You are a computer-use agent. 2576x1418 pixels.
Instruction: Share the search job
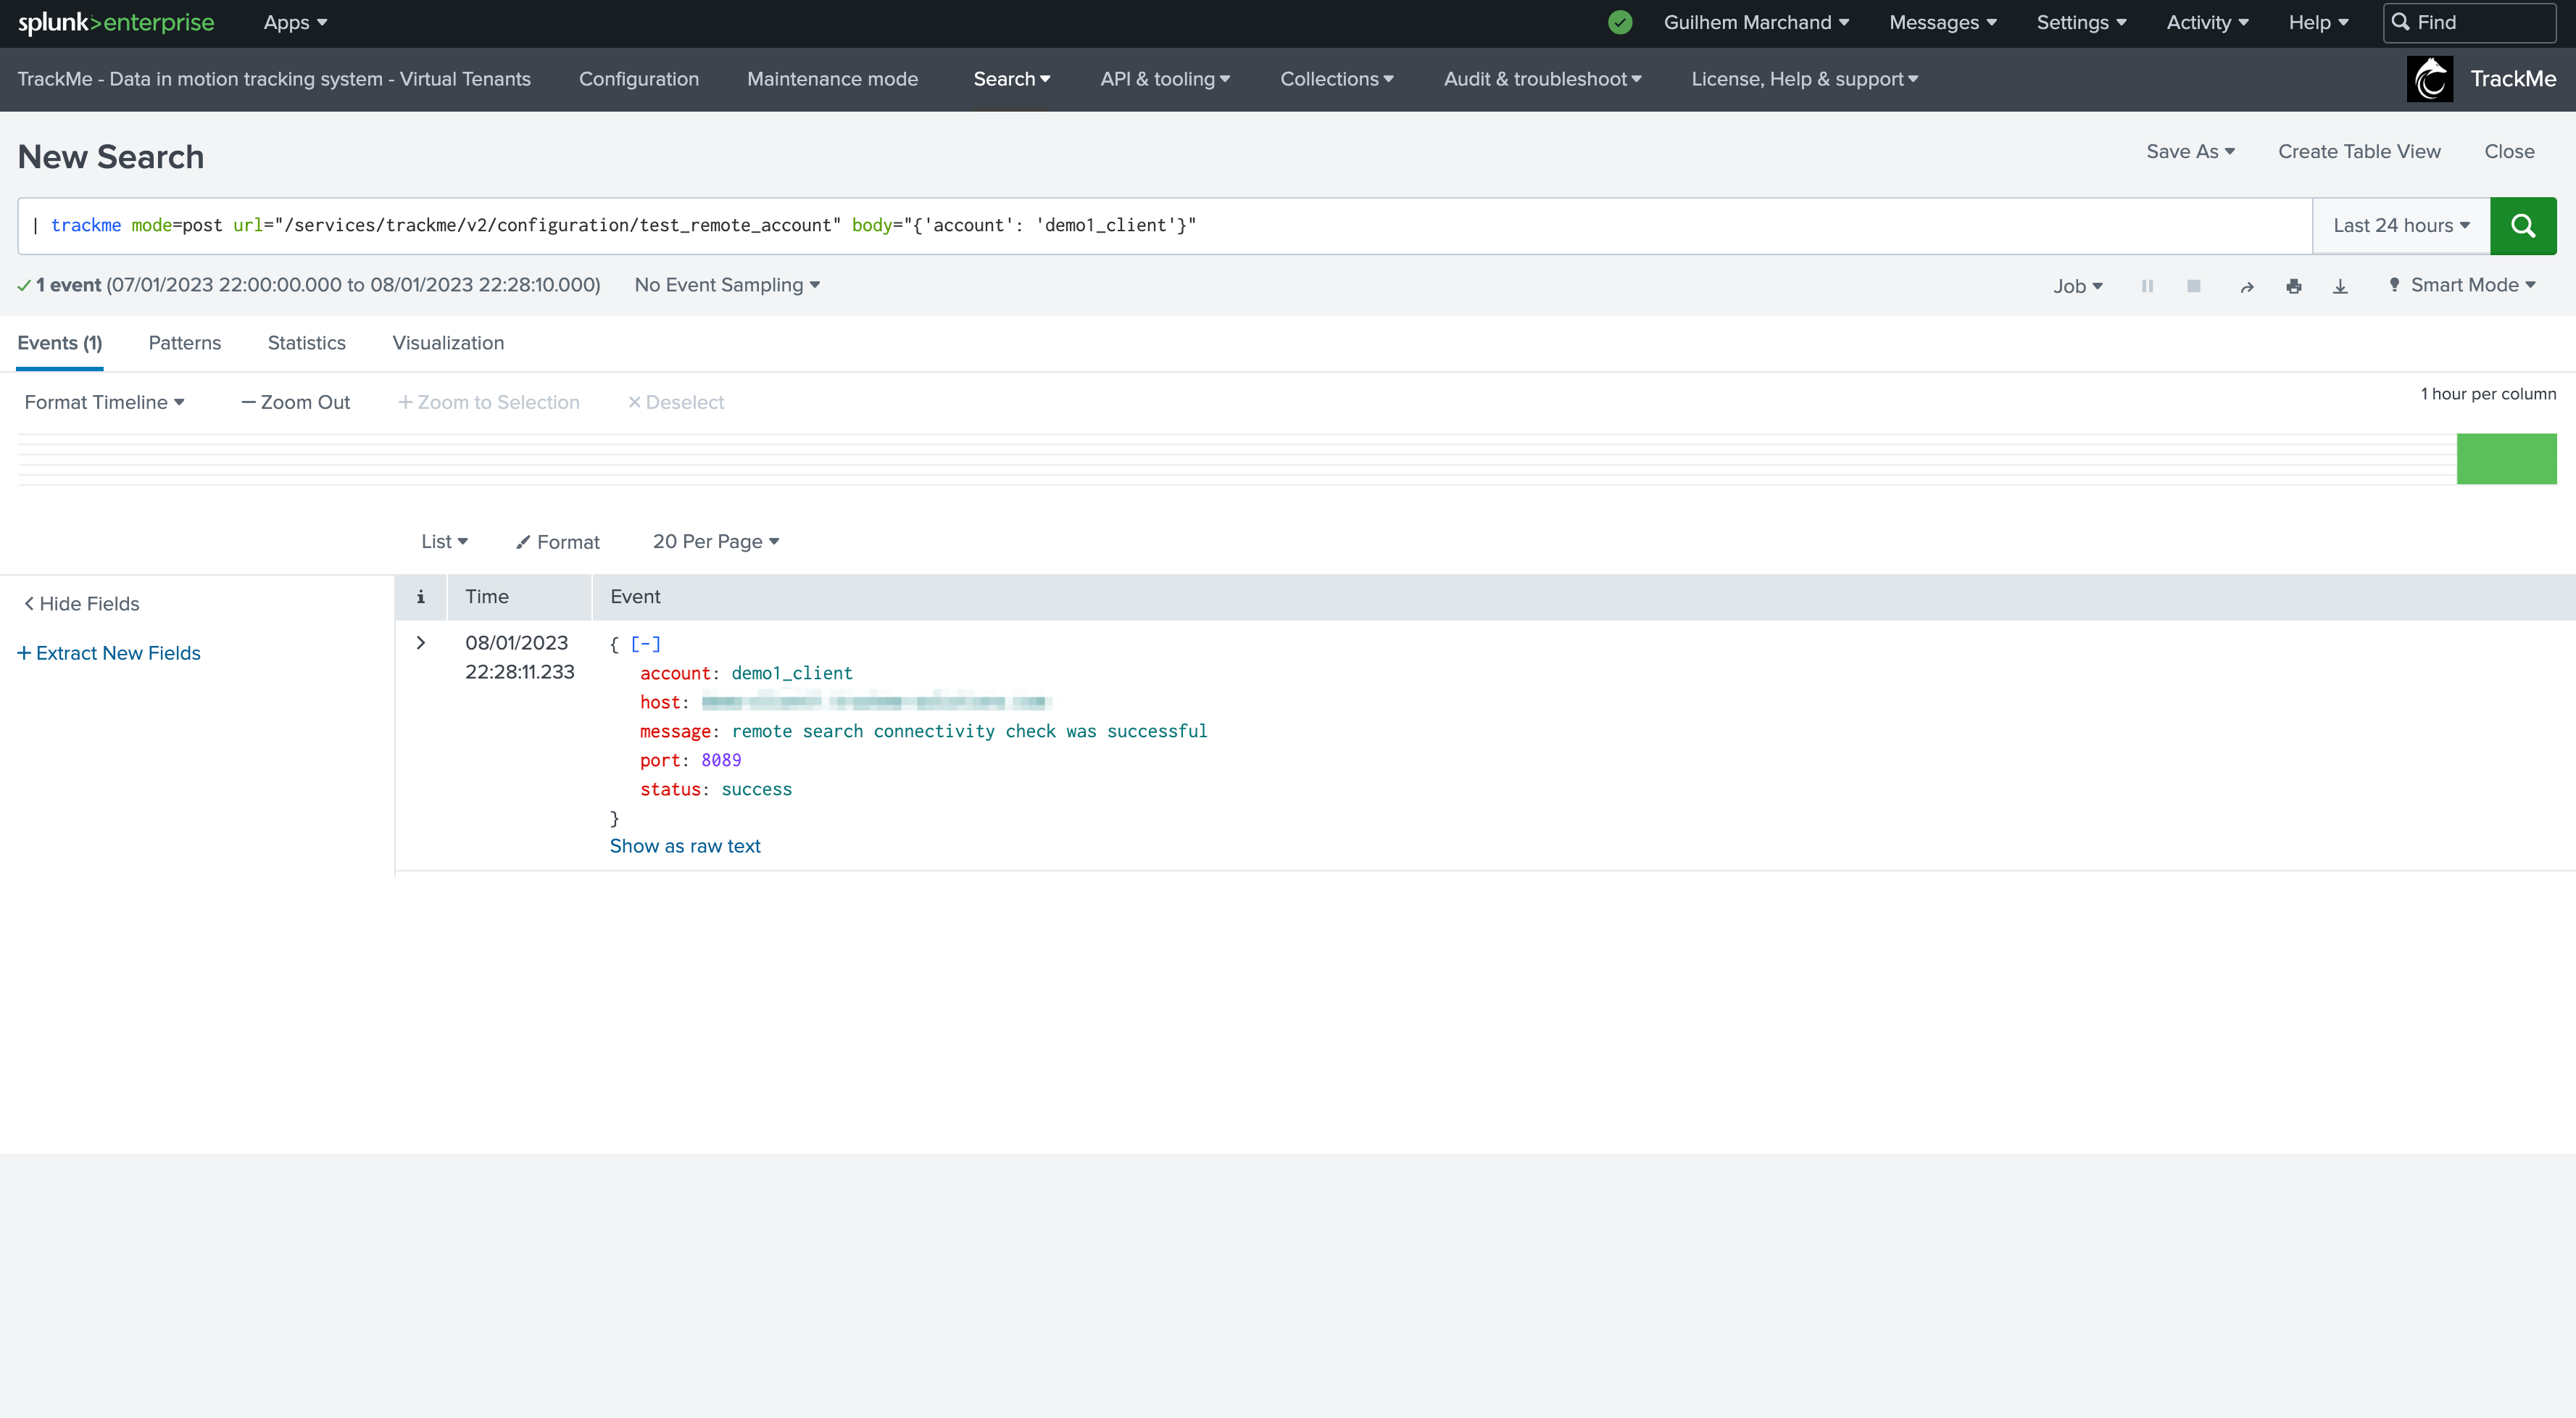click(2247, 287)
